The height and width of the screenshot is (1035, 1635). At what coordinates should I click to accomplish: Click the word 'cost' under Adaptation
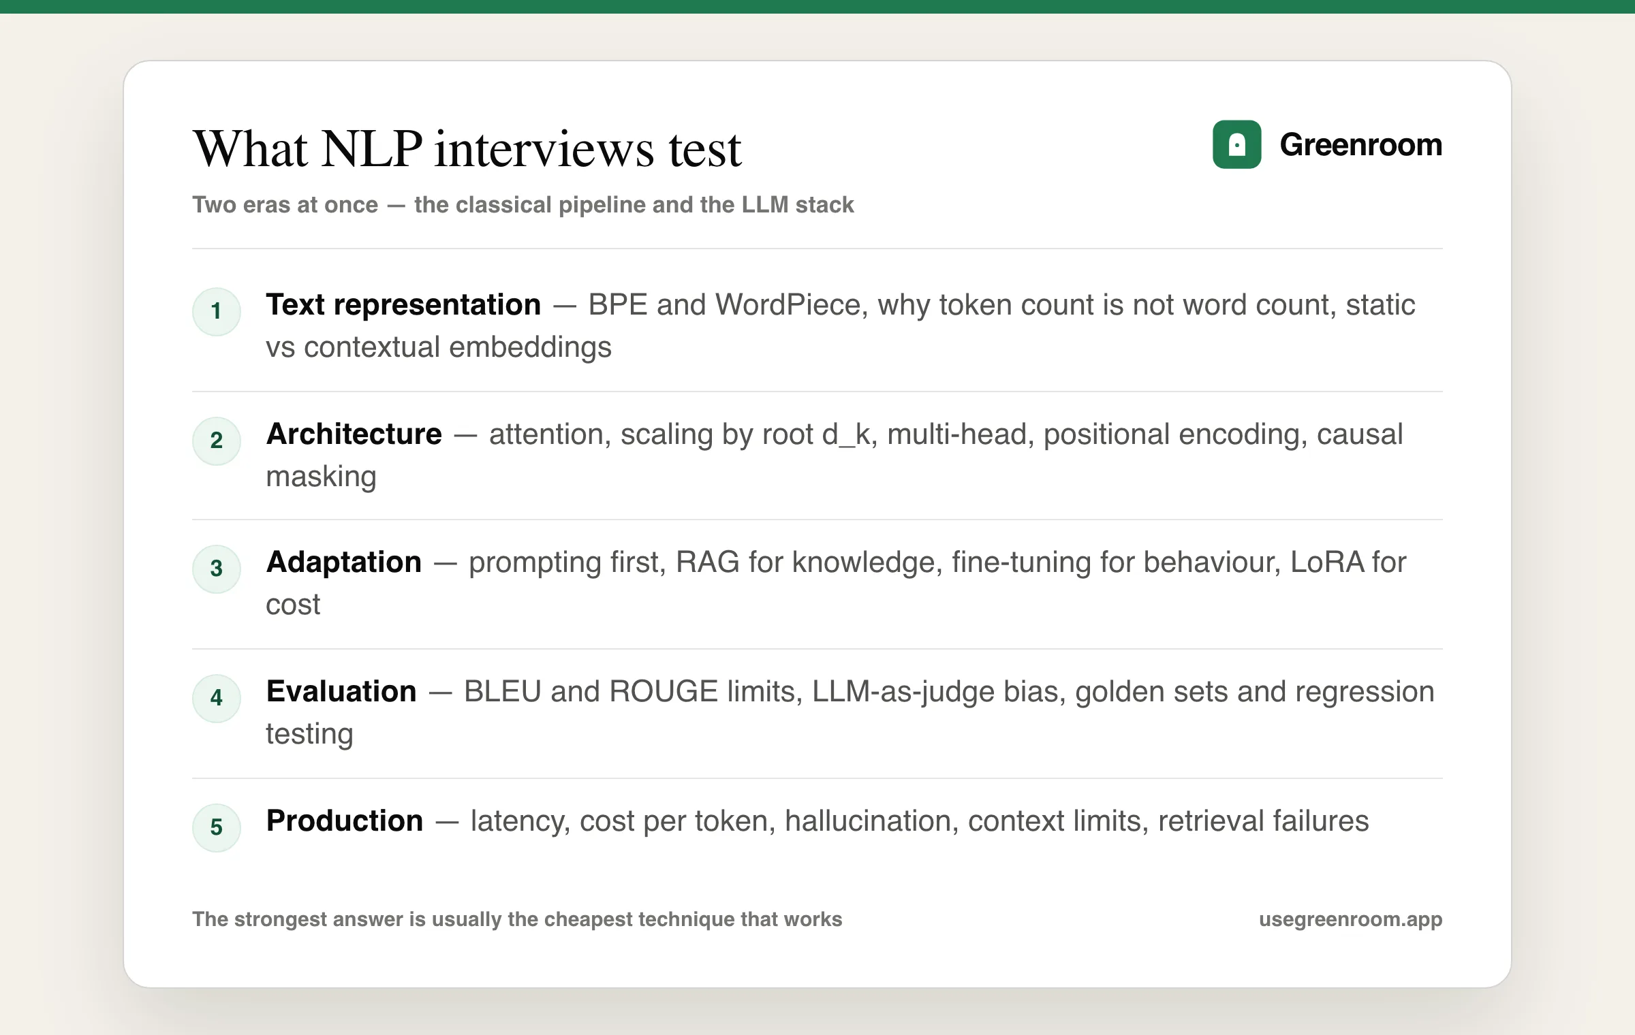coord(293,605)
